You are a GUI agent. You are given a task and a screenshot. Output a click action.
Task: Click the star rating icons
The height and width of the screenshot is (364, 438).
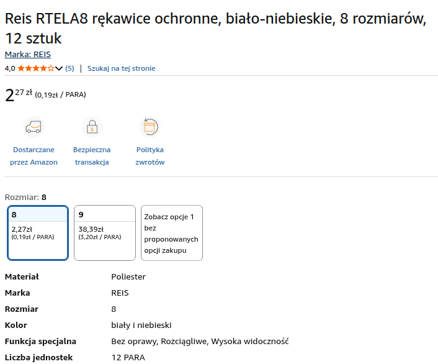35,68
